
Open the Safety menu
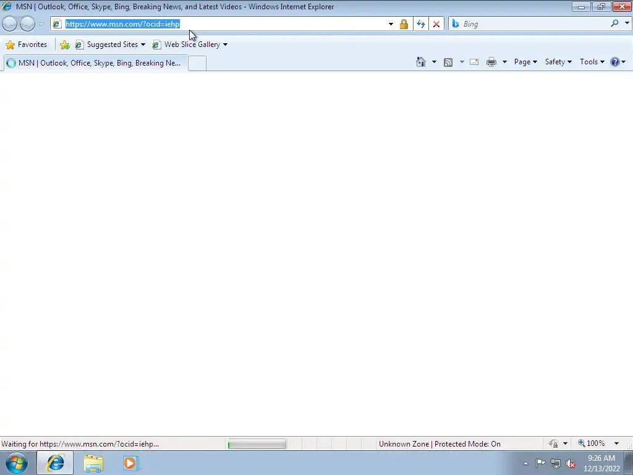[x=558, y=62]
